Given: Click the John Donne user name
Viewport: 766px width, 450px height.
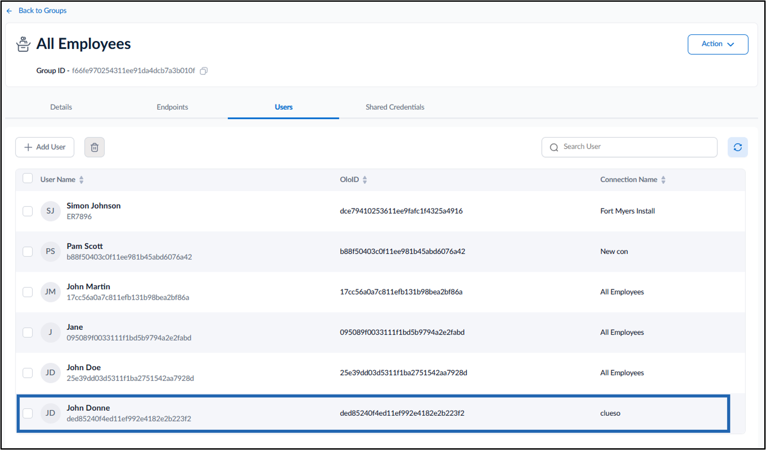Looking at the screenshot, I should (x=88, y=408).
